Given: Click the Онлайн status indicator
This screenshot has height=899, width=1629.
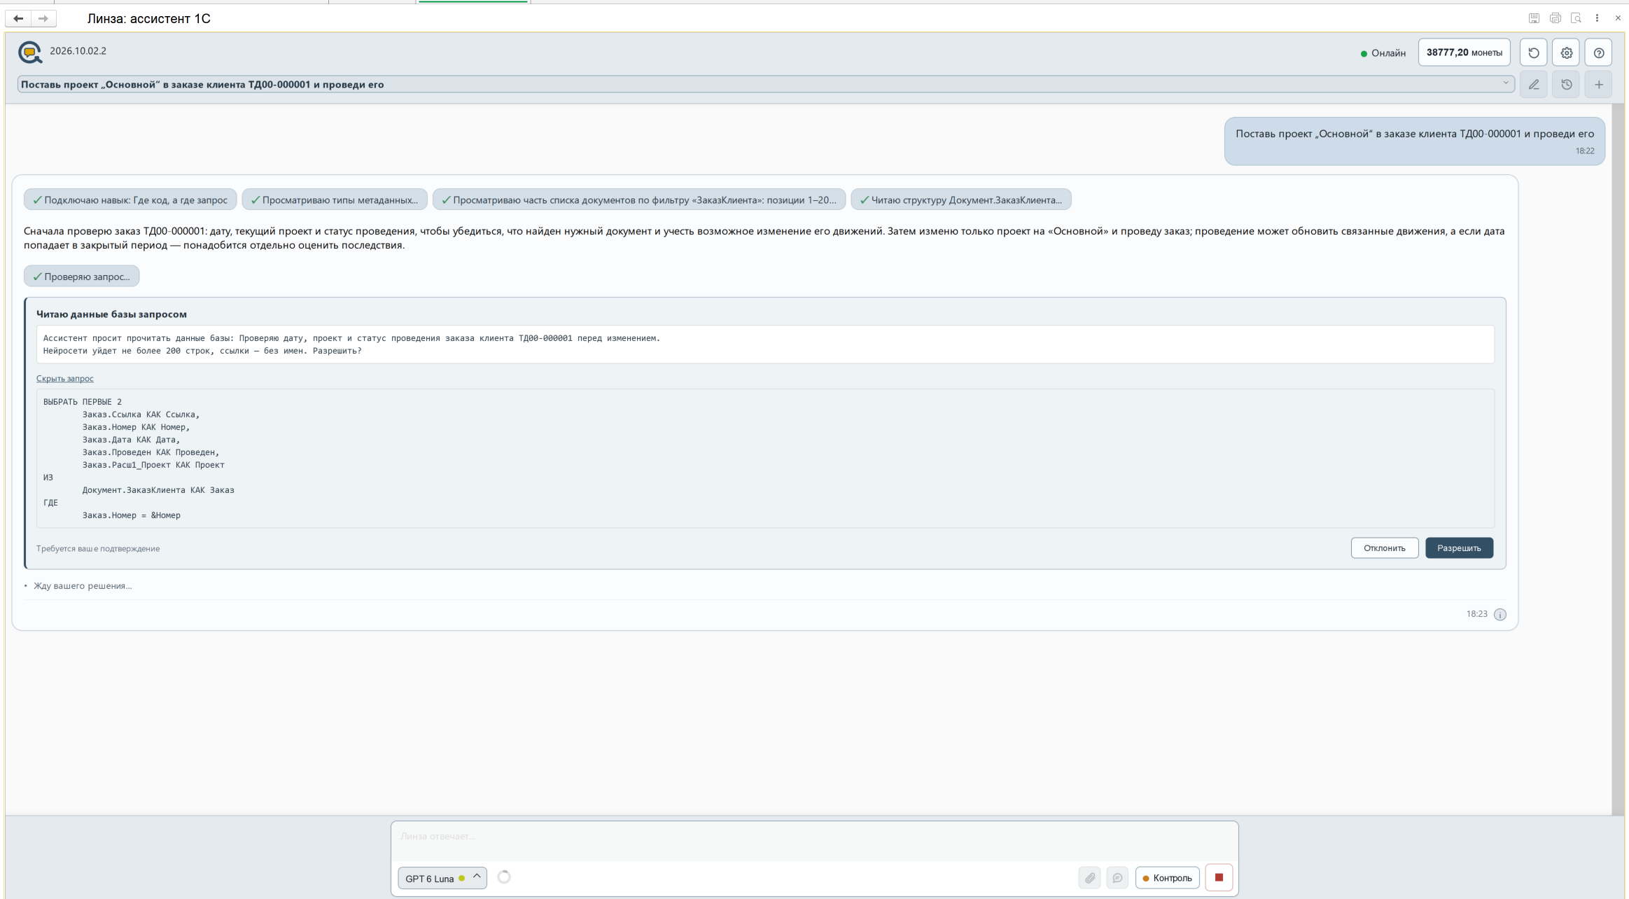Looking at the screenshot, I should coord(1383,53).
